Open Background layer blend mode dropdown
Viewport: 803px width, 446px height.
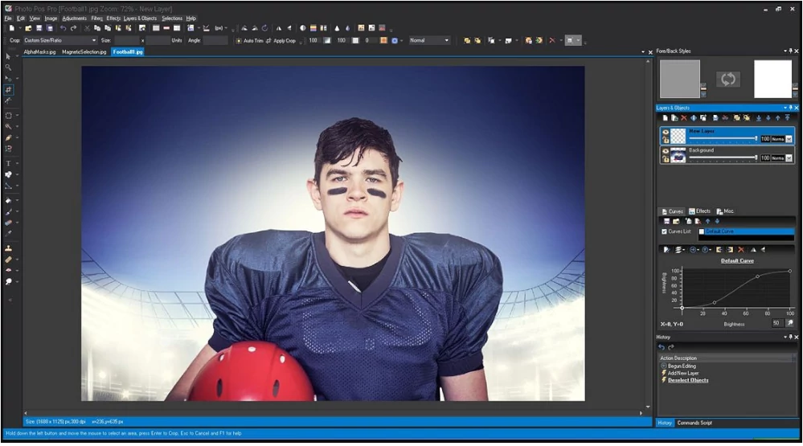pyautogui.click(x=789, y=158)
